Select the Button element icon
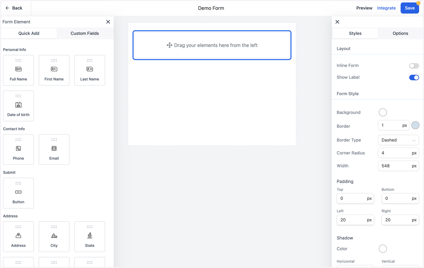 tap(18, 192)
